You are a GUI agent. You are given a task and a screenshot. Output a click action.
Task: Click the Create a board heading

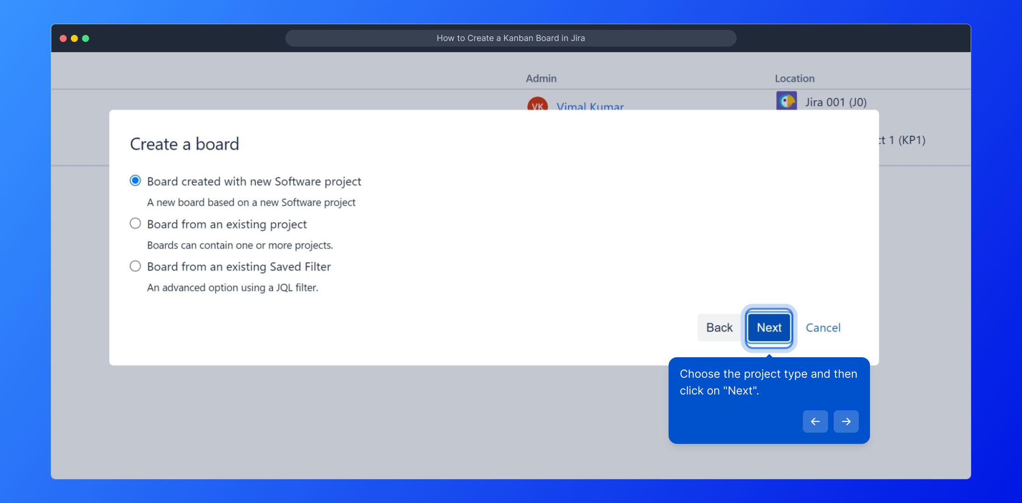tap(184, 144)
